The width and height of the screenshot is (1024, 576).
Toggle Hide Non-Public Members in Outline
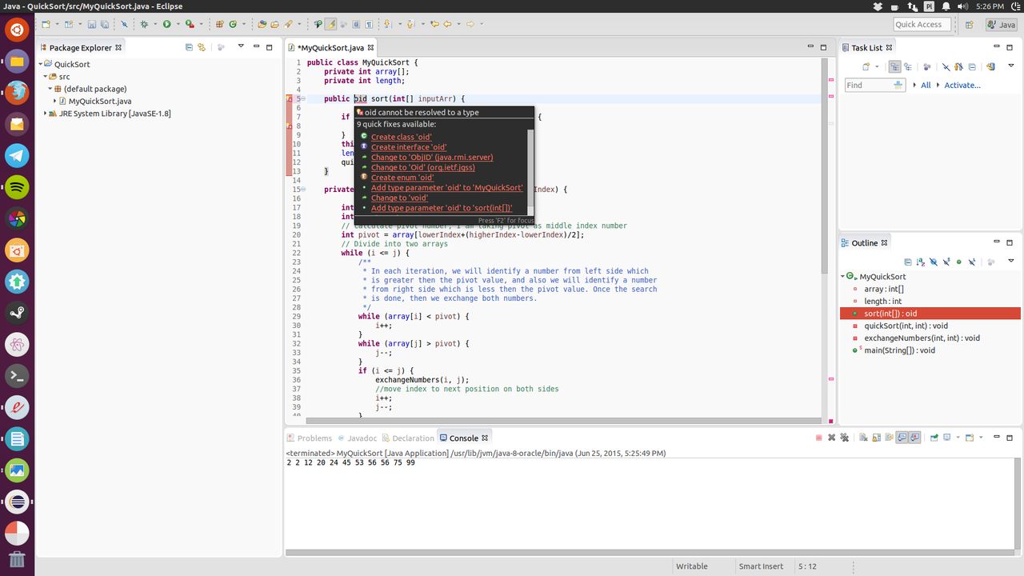(x=959, y=262)
